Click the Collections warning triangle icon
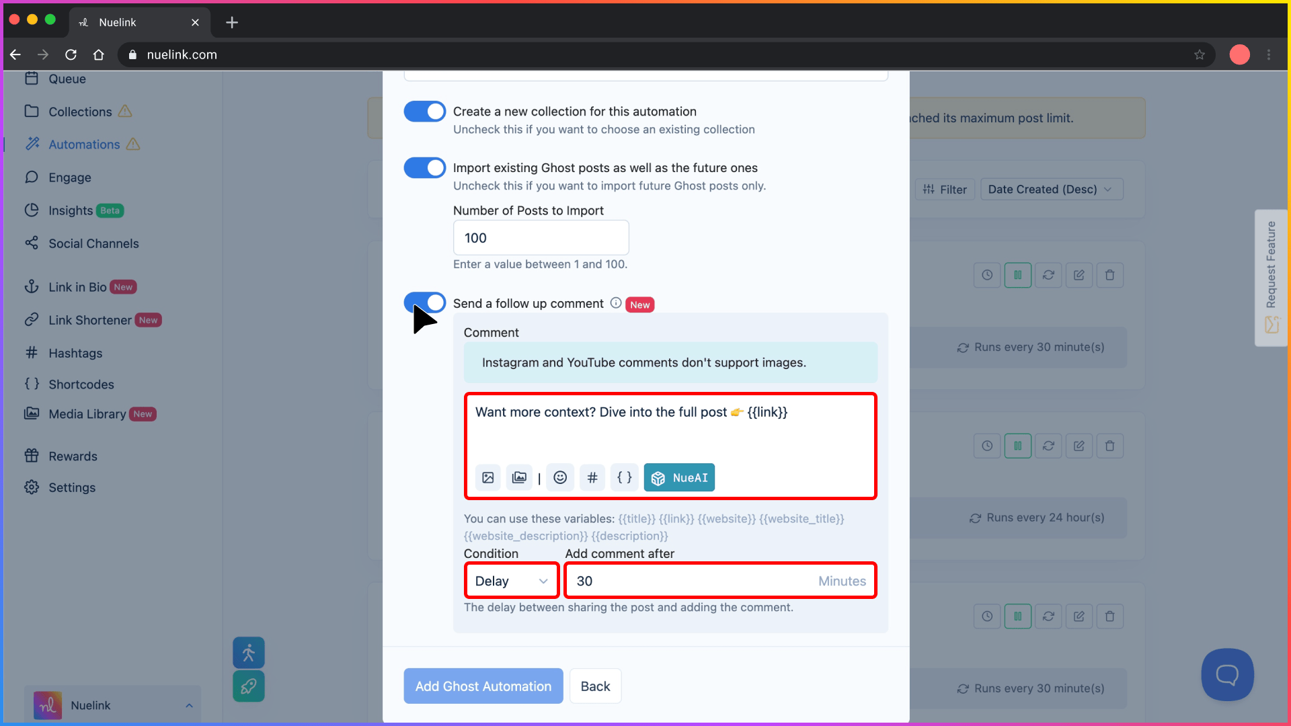The height and width of the screenshot is (726, 1291). pos(125,112)
